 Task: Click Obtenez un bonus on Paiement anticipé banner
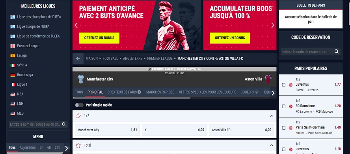pyautogui.click(x=99, y=38)
